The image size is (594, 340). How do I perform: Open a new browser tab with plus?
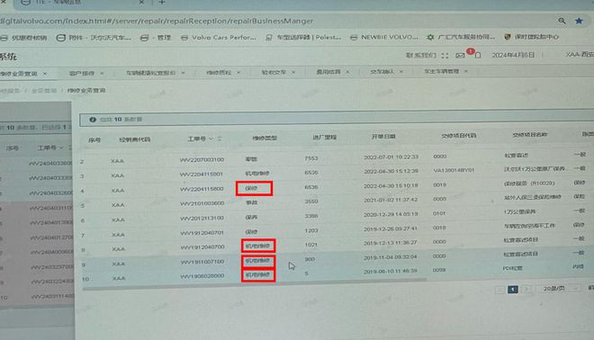(162, 3)
